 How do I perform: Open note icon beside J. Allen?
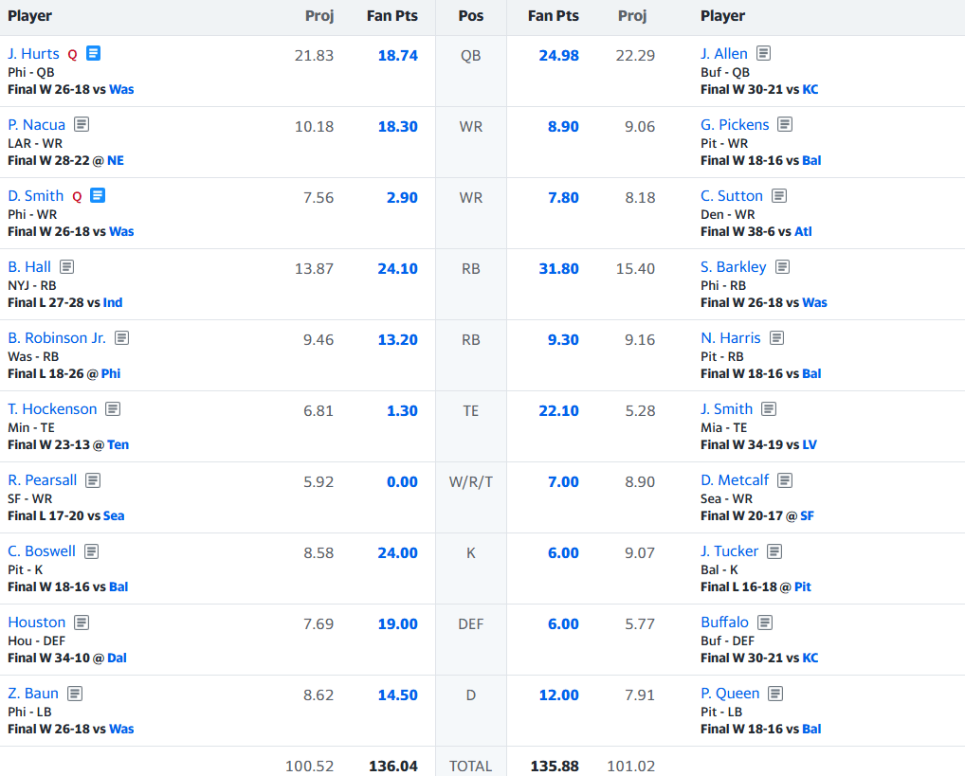764,54
